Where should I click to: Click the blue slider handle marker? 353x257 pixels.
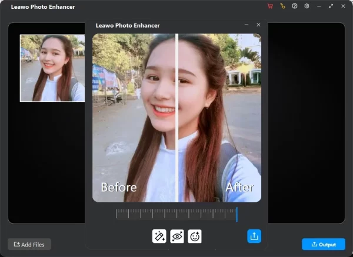click(x=237, y=214)
